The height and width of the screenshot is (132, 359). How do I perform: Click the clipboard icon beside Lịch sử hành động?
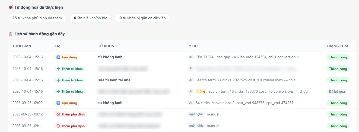coord(11,34)
